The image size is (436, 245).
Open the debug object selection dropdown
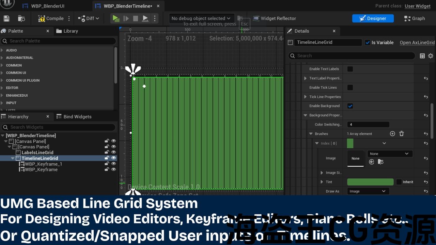pyautogui.click(x=201, y=18)
